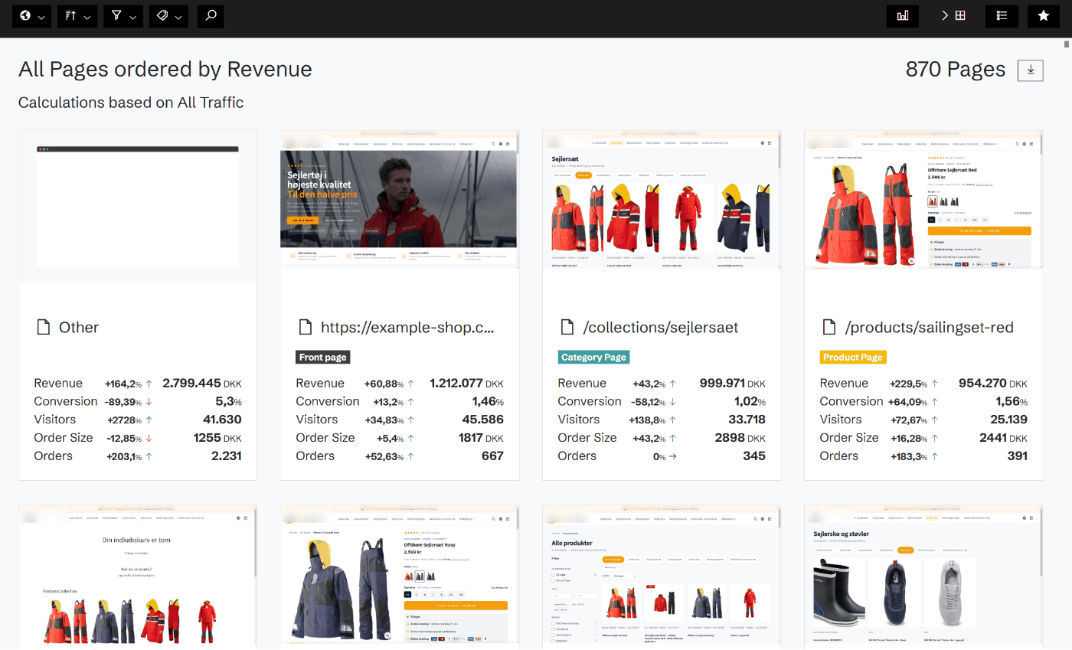Open the front page Sejlertøj thumbnail

[x=400, y=199]
